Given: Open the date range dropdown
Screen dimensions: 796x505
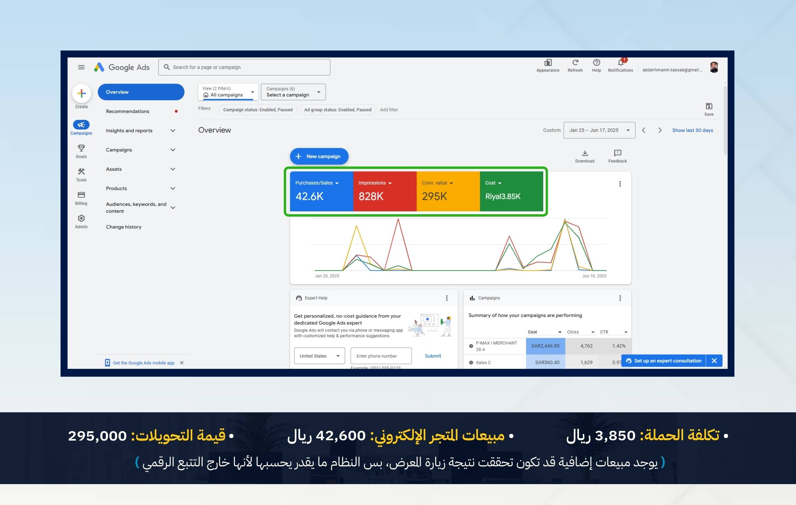Looking at the screenshot, I should pos(599,130).
